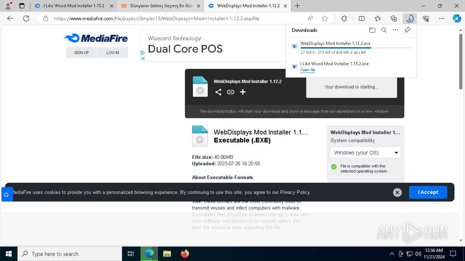Click the MediaFire logo
Image resolution: width=465 pixels, height=261 pixels.
tap(95, 38)
